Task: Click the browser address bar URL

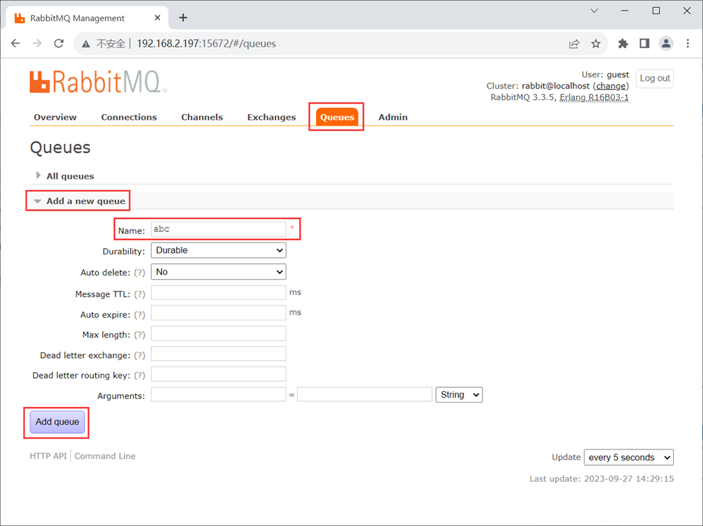Action: click(206, 43)
